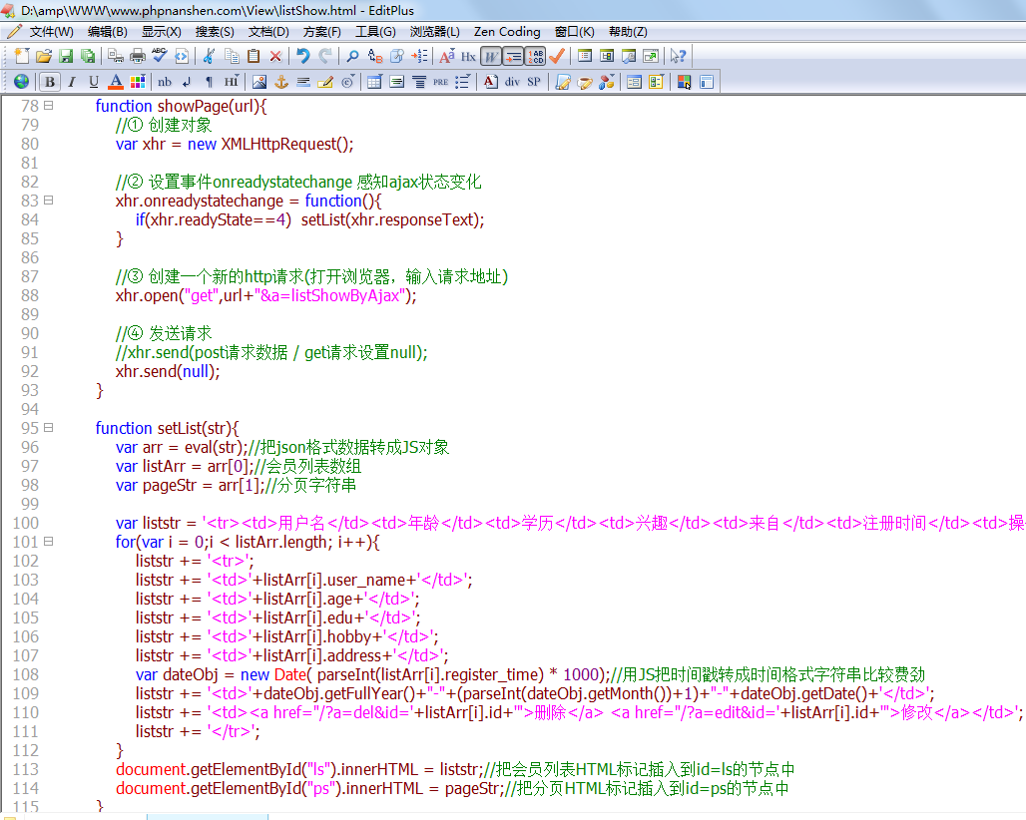Toggle Bold HTML formatting

pos(50,82)
